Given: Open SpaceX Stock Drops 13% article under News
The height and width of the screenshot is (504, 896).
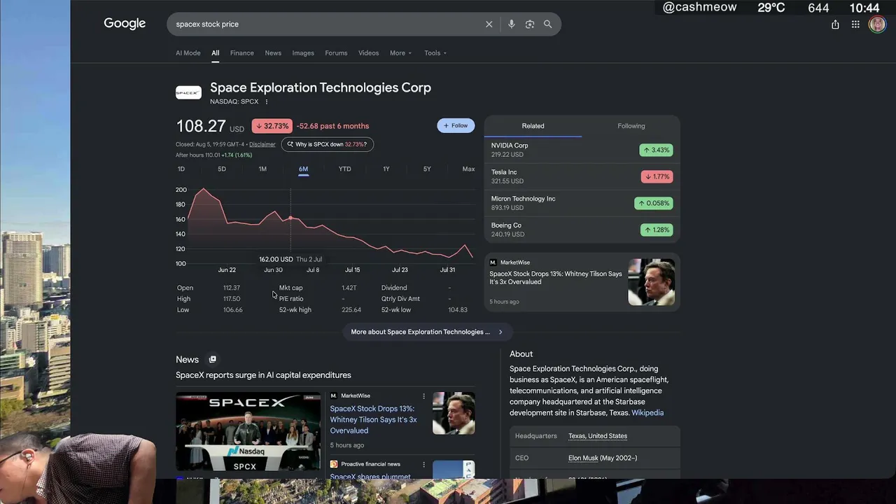Looking at the screenshot, I should point(373,419).
